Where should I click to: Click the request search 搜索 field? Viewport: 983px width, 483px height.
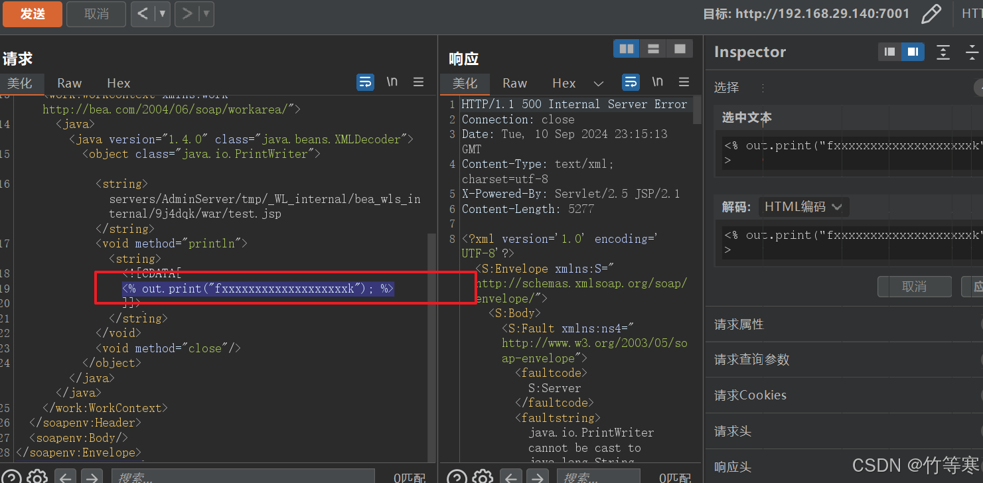242,477
